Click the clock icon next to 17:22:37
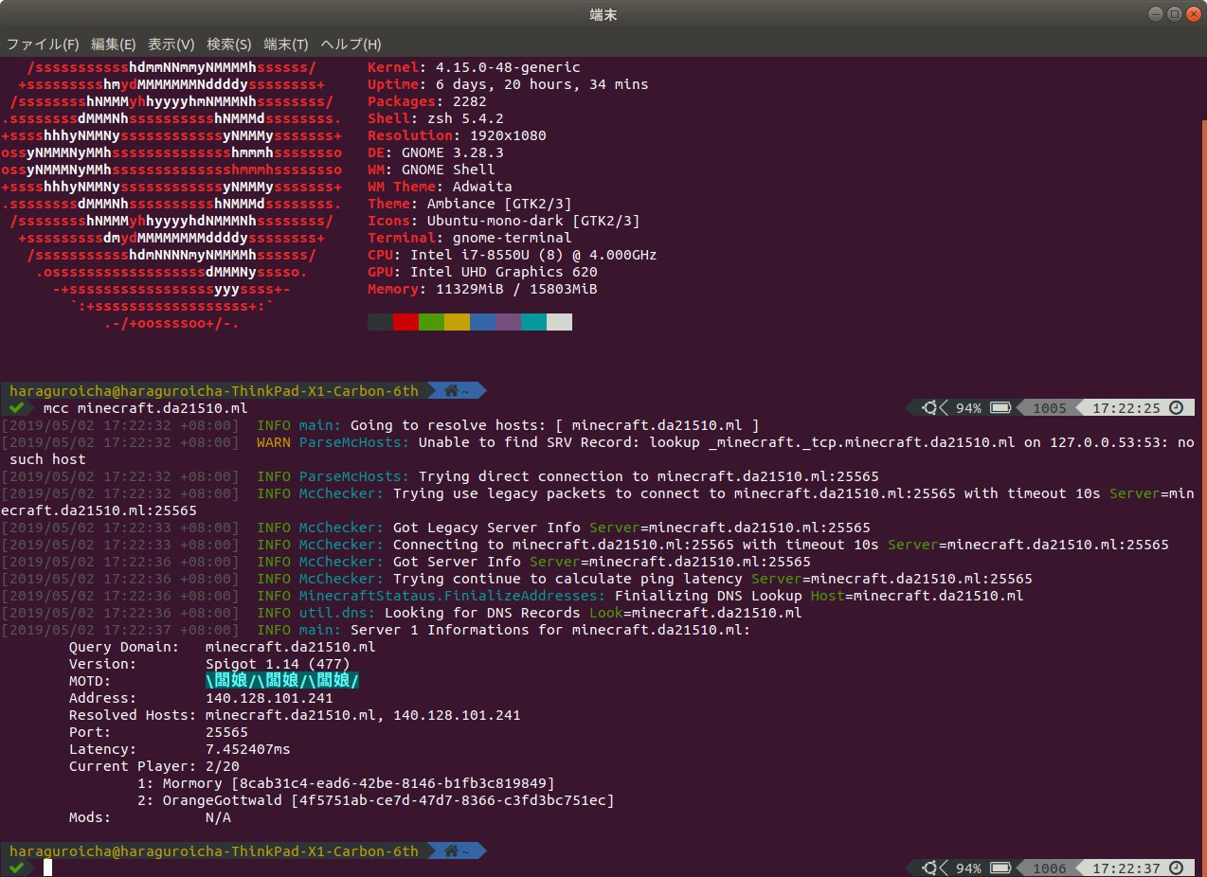The height and width of the screenshot is (877, 1207). click(1177, 868)
